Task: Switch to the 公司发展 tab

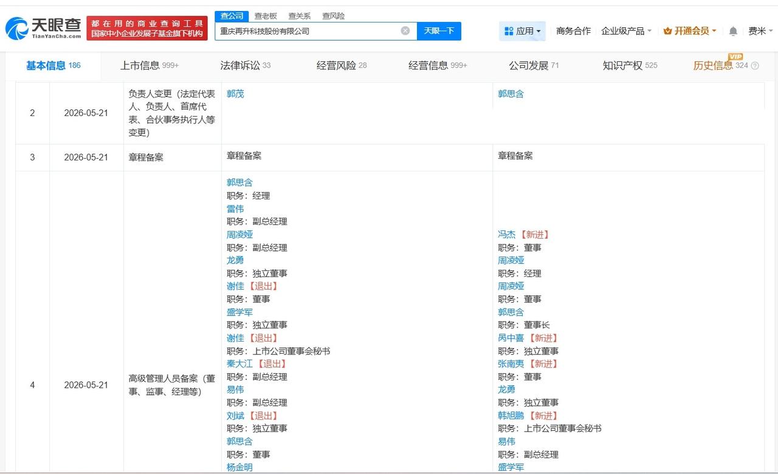Action: click(534, 66)
